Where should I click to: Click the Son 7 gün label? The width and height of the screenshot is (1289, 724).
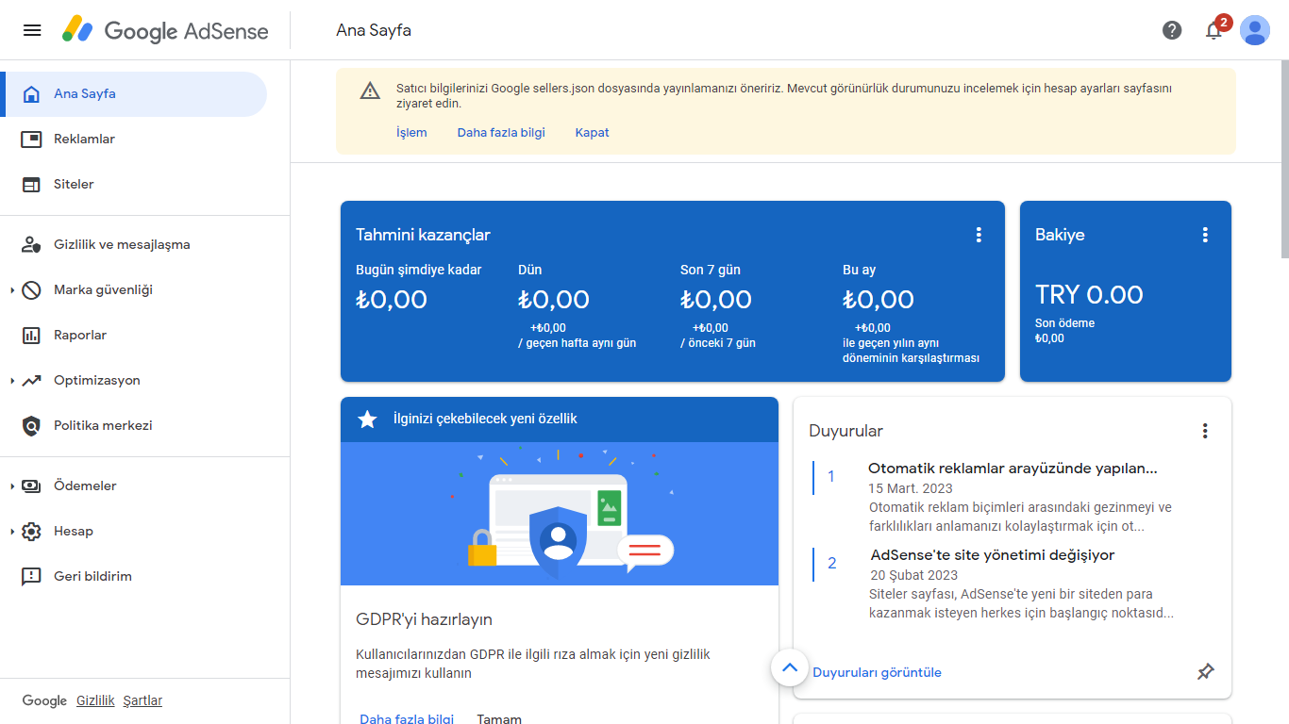712,270
